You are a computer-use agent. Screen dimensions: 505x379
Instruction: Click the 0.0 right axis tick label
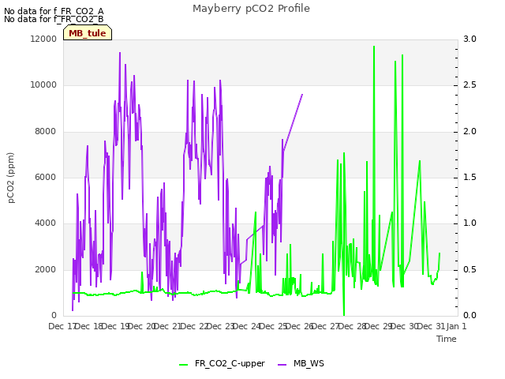tap(469, 315)
